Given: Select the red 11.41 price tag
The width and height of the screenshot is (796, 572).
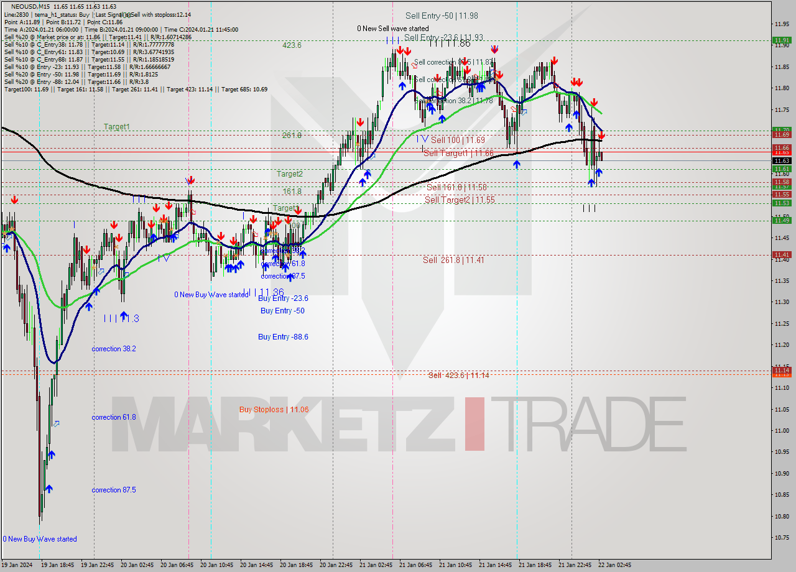Looking at the screenshot, I should (x=782, y=255).
